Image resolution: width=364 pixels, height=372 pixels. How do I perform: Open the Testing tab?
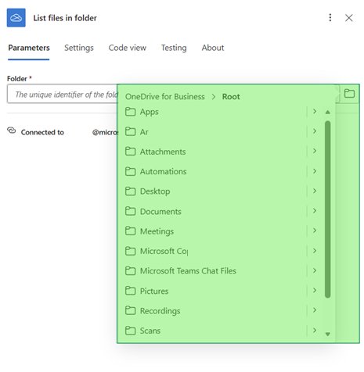pyautogui.click(x=174, y=48)
